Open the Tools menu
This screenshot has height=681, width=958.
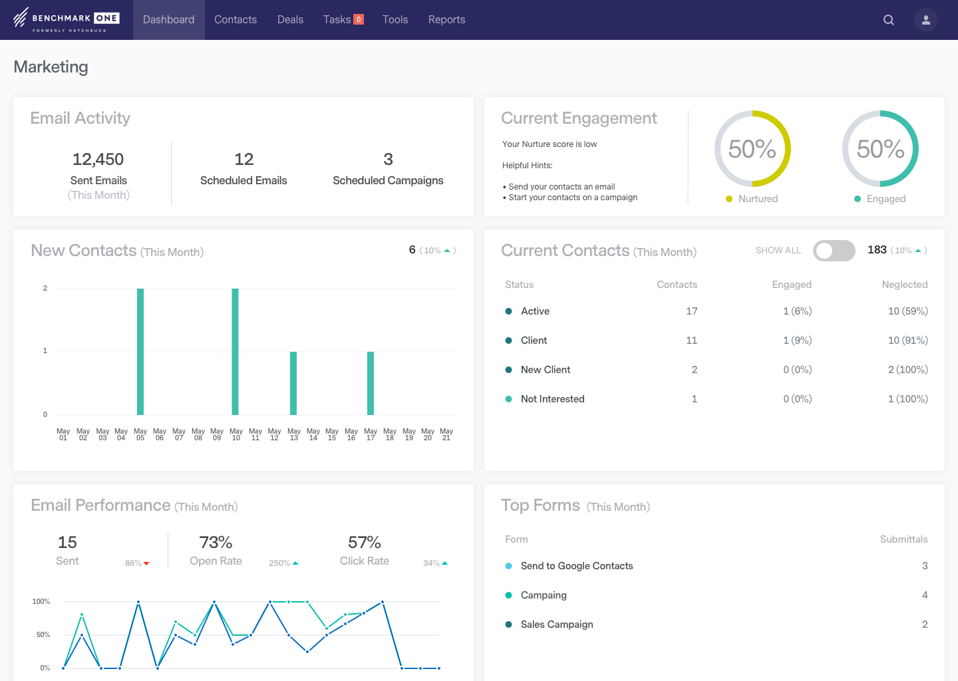coord(395,19)
